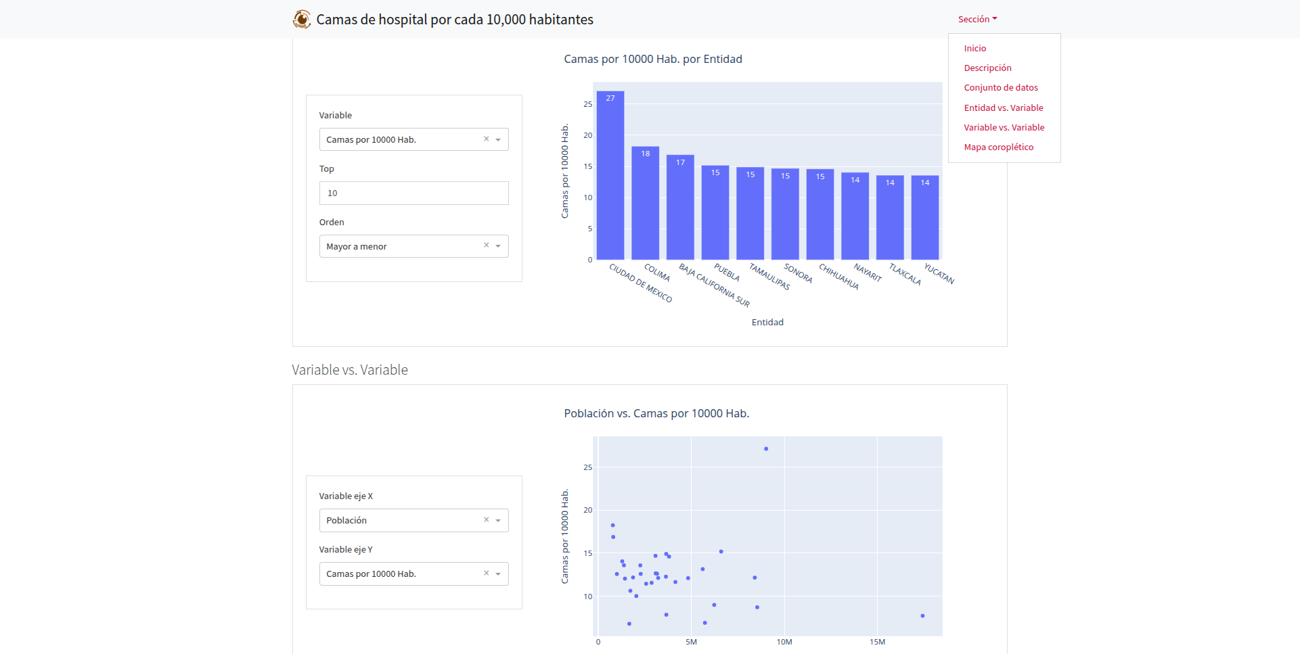Viewport: 1300px width, 654px height.
Task: Expand the Variable eje X dropdown
Action: [498, 521]
